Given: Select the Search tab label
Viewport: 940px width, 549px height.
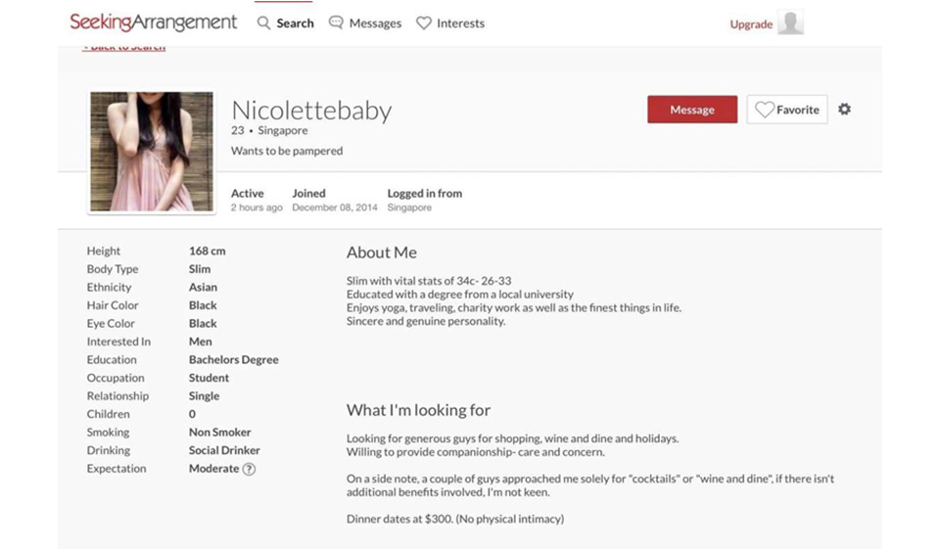Looking at the screenshot, I should click(x=295, y=23).
